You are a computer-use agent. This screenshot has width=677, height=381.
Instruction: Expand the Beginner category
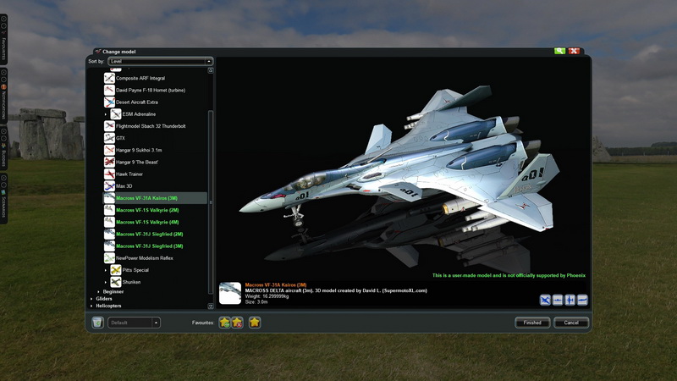pyautogui.click(x=98, y=292)
